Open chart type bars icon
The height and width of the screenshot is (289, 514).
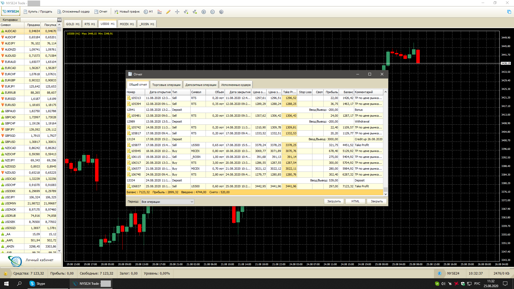pyautogui.click(x=160, y=12)
